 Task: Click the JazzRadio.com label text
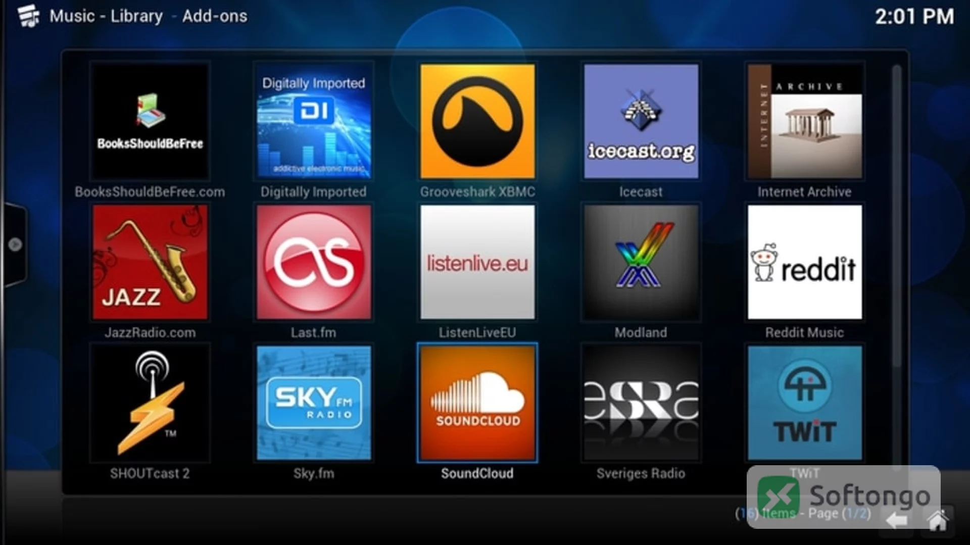[150, 333]
